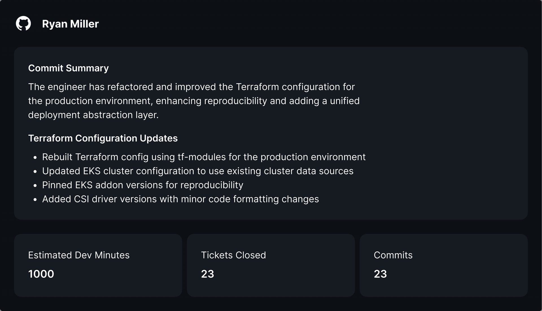542x311 pixels.
Task: Click the Tickets Closed label
Action: pos(233,255)
